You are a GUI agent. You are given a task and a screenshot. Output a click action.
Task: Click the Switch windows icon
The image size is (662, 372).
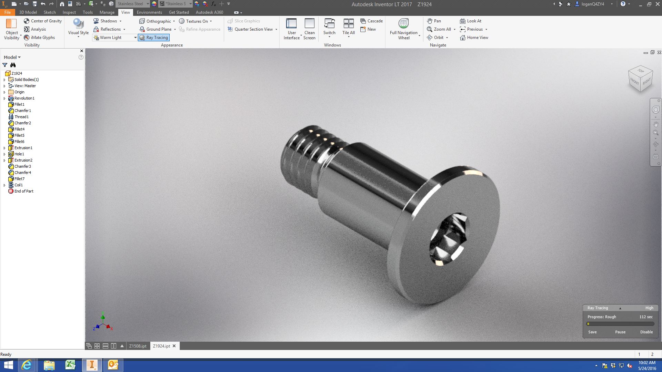click(329, 24)
